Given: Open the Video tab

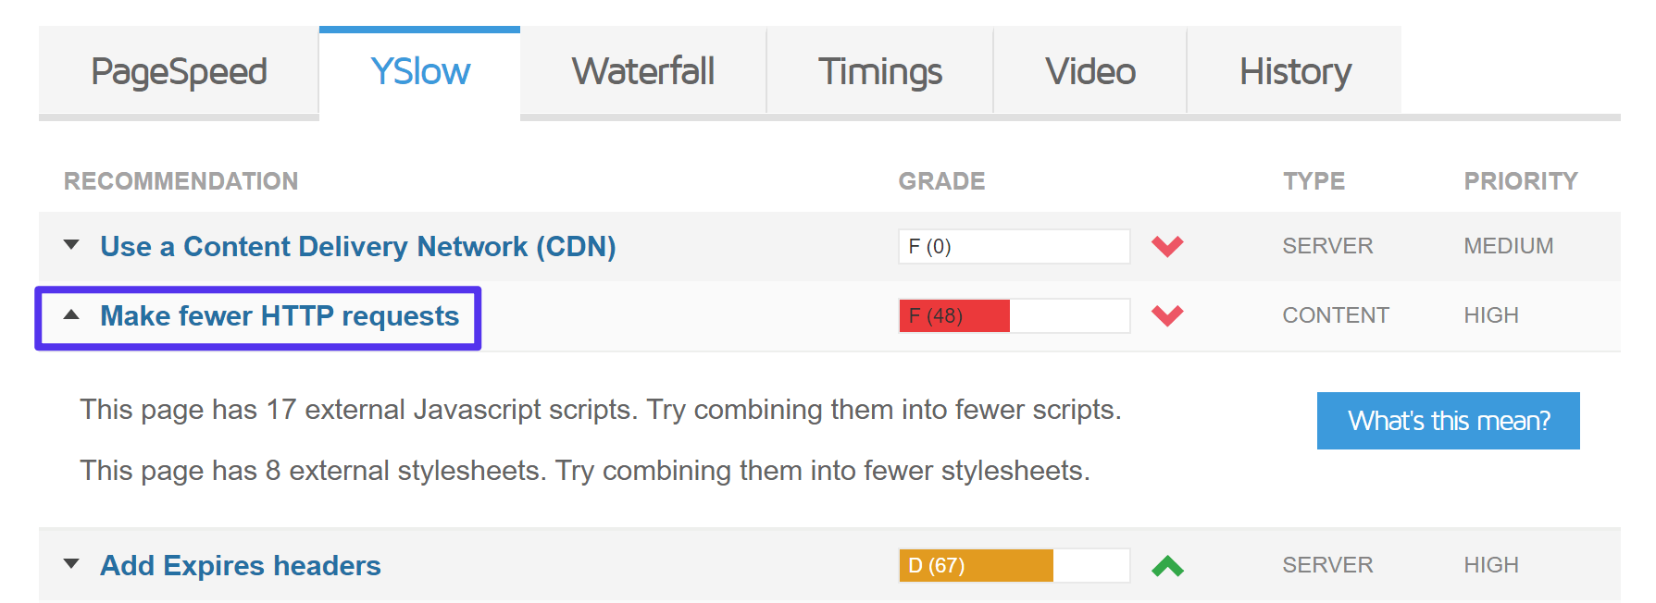Looking at the screenshot, I should pyautogui.click(x=1089, y=71).
